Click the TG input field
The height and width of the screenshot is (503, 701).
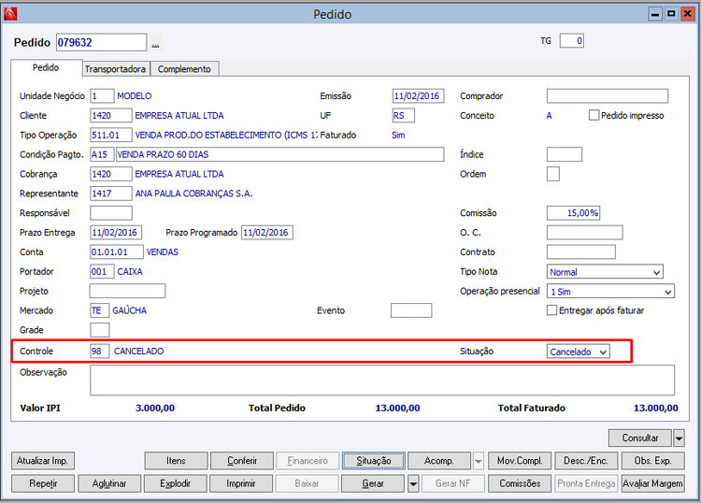point(571,41)
